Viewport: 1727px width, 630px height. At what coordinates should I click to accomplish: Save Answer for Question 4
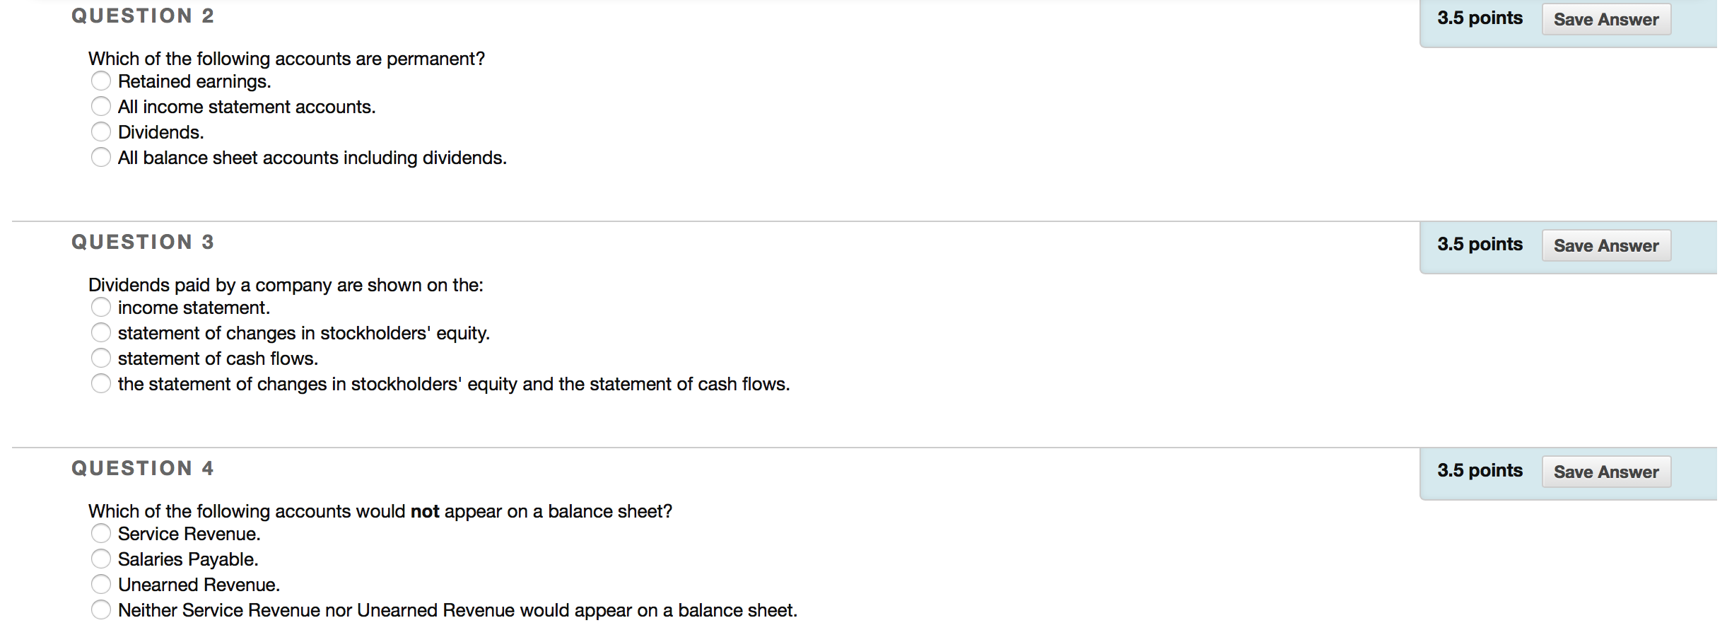point(1607,472)
